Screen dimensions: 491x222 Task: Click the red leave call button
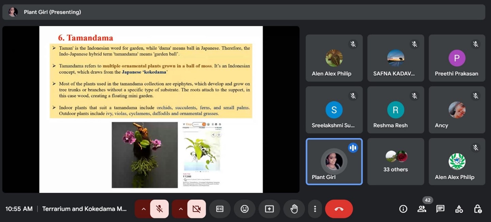click(x=339, y=209)
